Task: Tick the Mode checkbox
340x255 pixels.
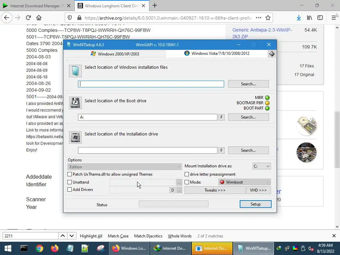Action: 187,182
